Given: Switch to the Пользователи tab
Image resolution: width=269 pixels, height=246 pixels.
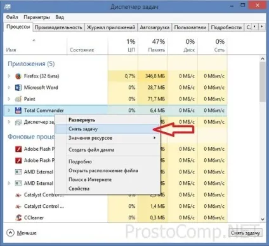Looking at the screenshot, I should tap(190, 27).
